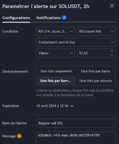The width and height of the screenshot is (119, 144).
Task: Click the orange warning icon beside Message
Action: pos(19,136)
